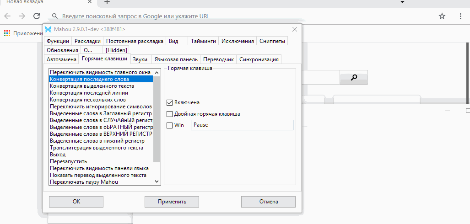Reload page with Chrome refresh icon
Viewport: 470px width, 224px height.
pos(37,16)
